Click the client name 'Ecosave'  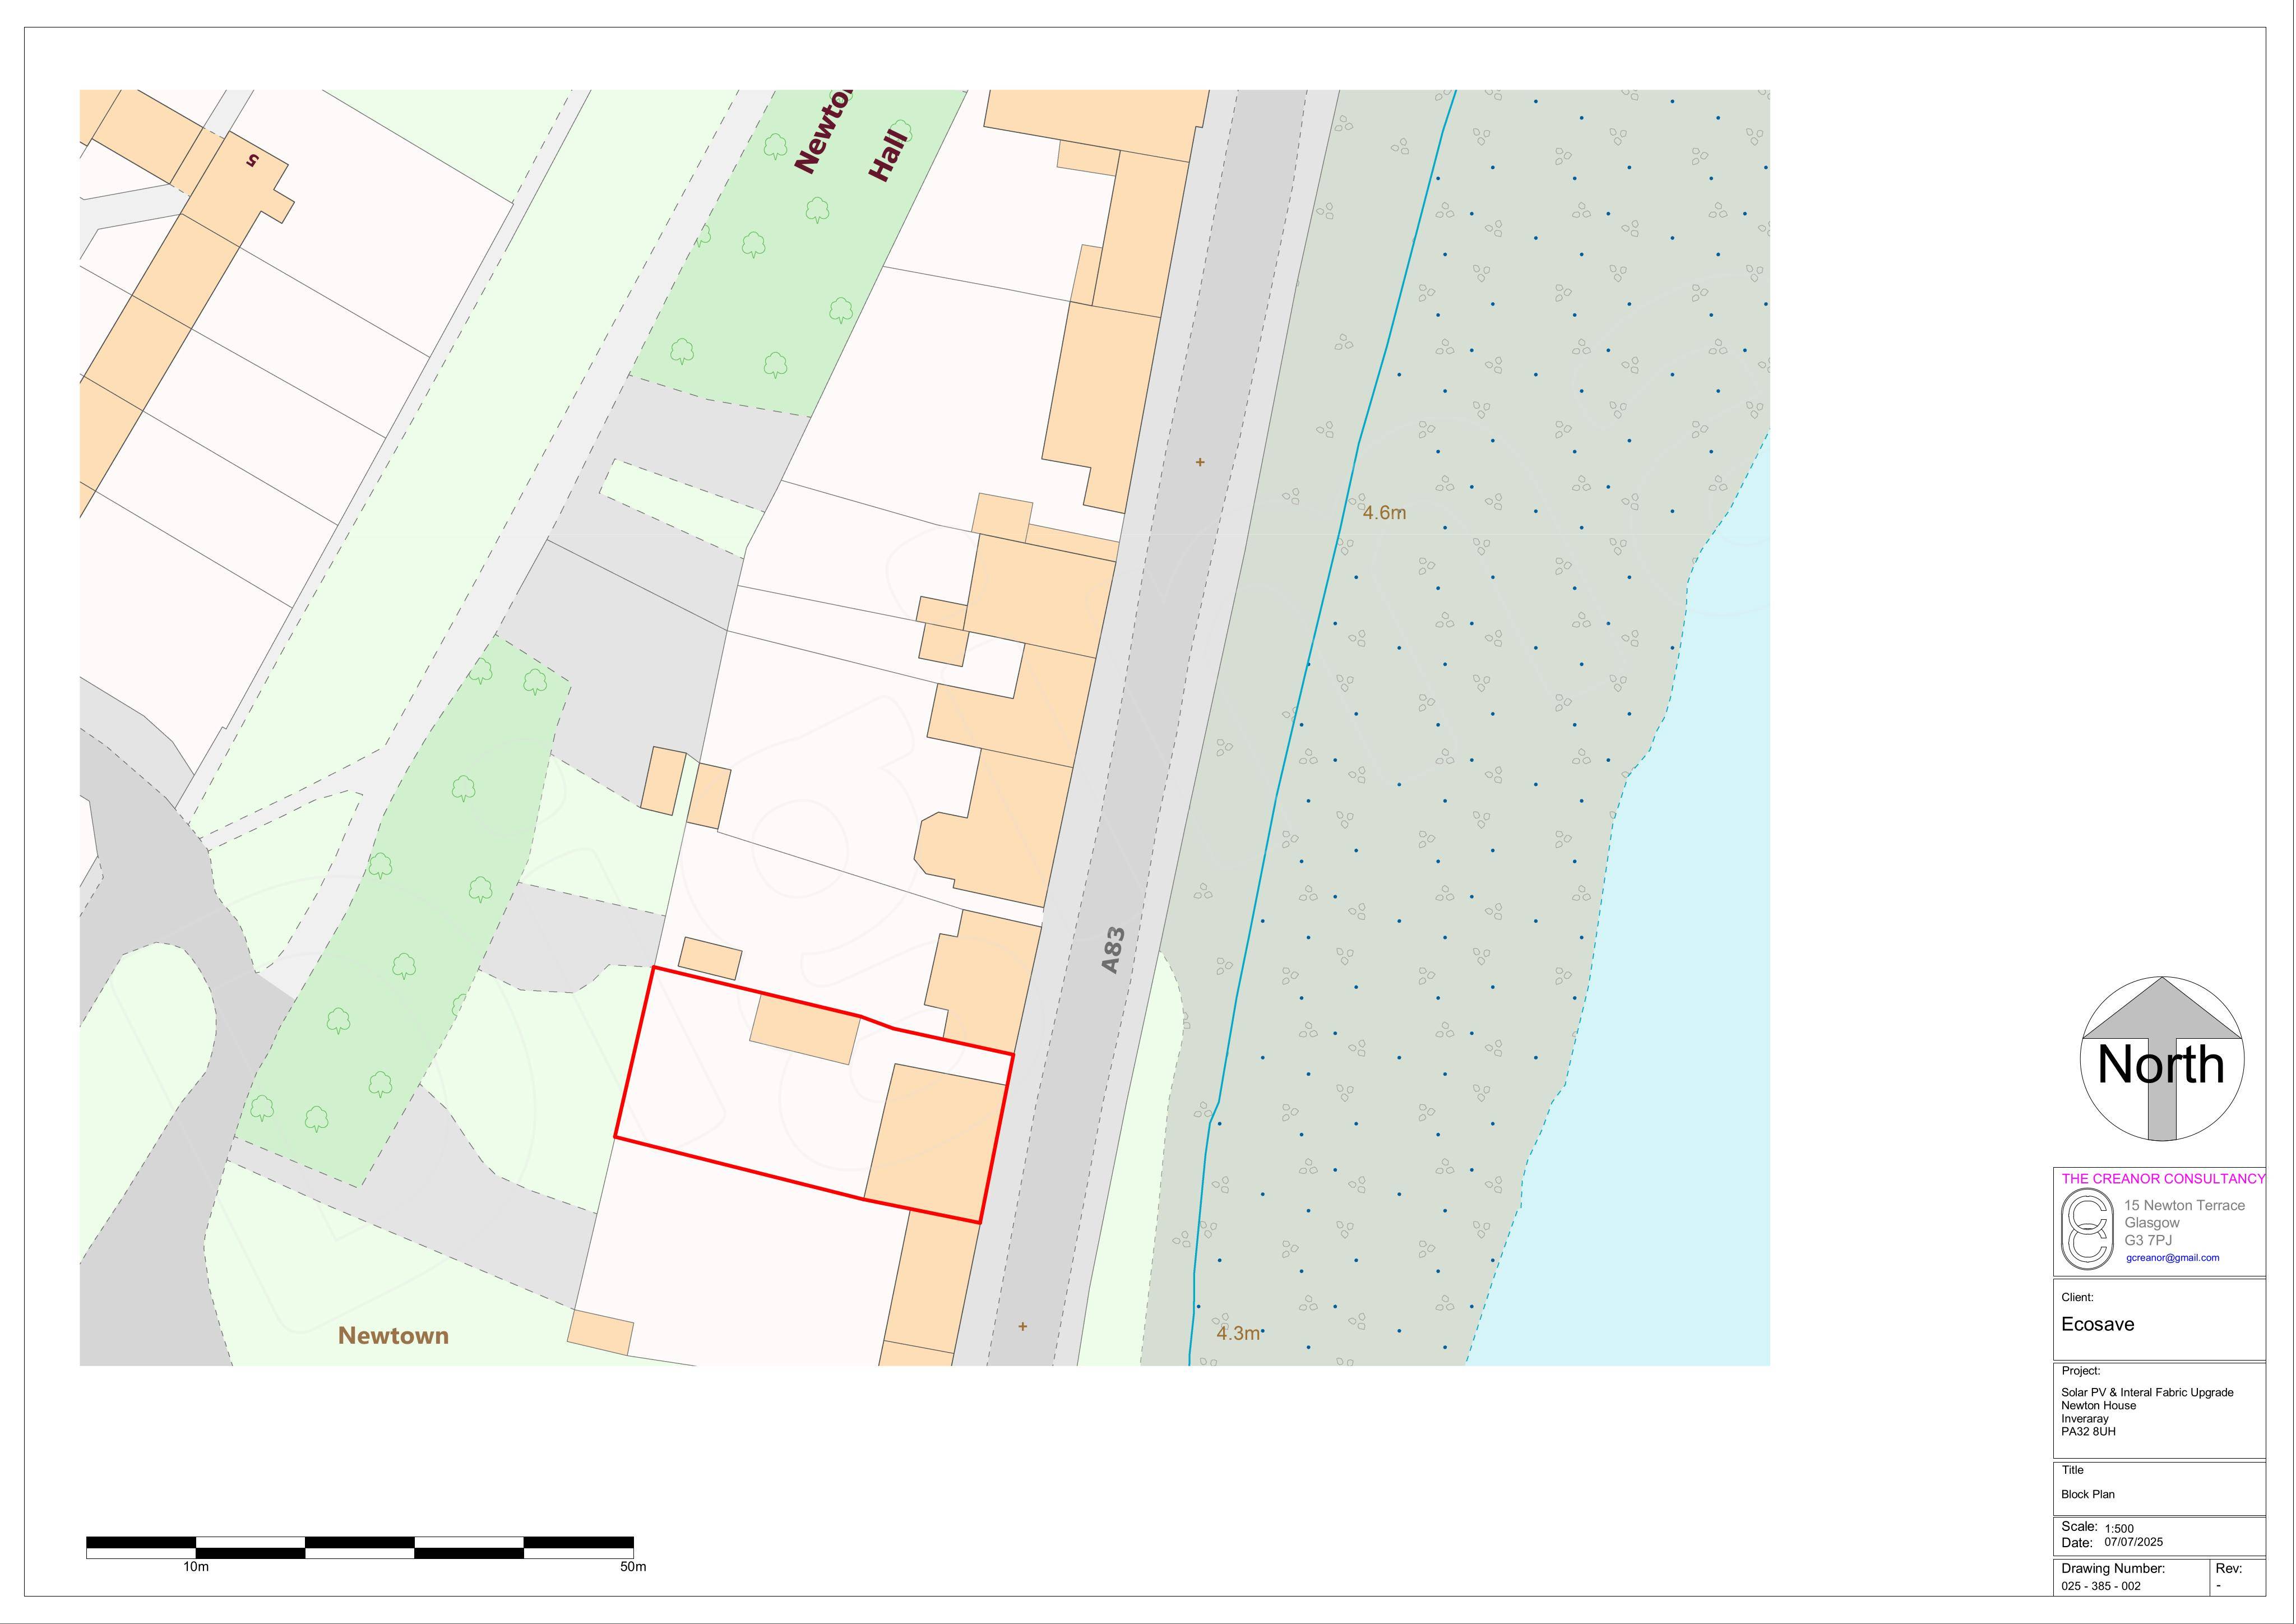click(x=2097, y=1325)
